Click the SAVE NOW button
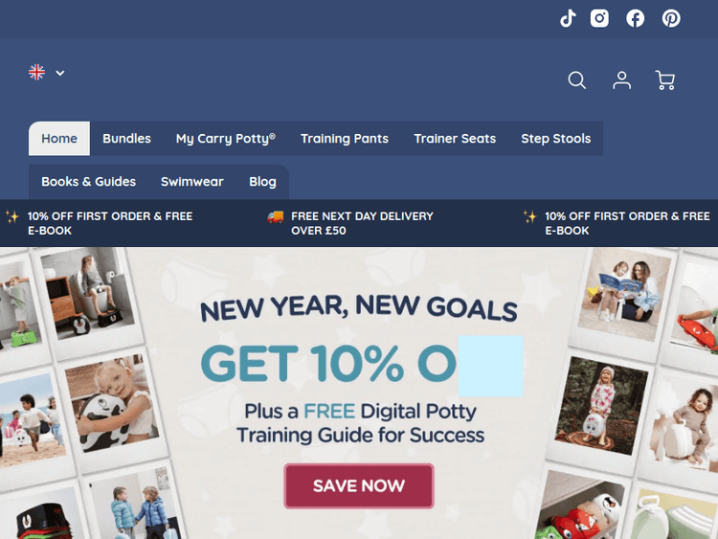 tap(359, 486)
